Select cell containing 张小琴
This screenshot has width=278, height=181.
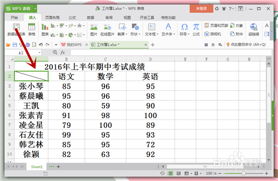(x=31, y=86)
